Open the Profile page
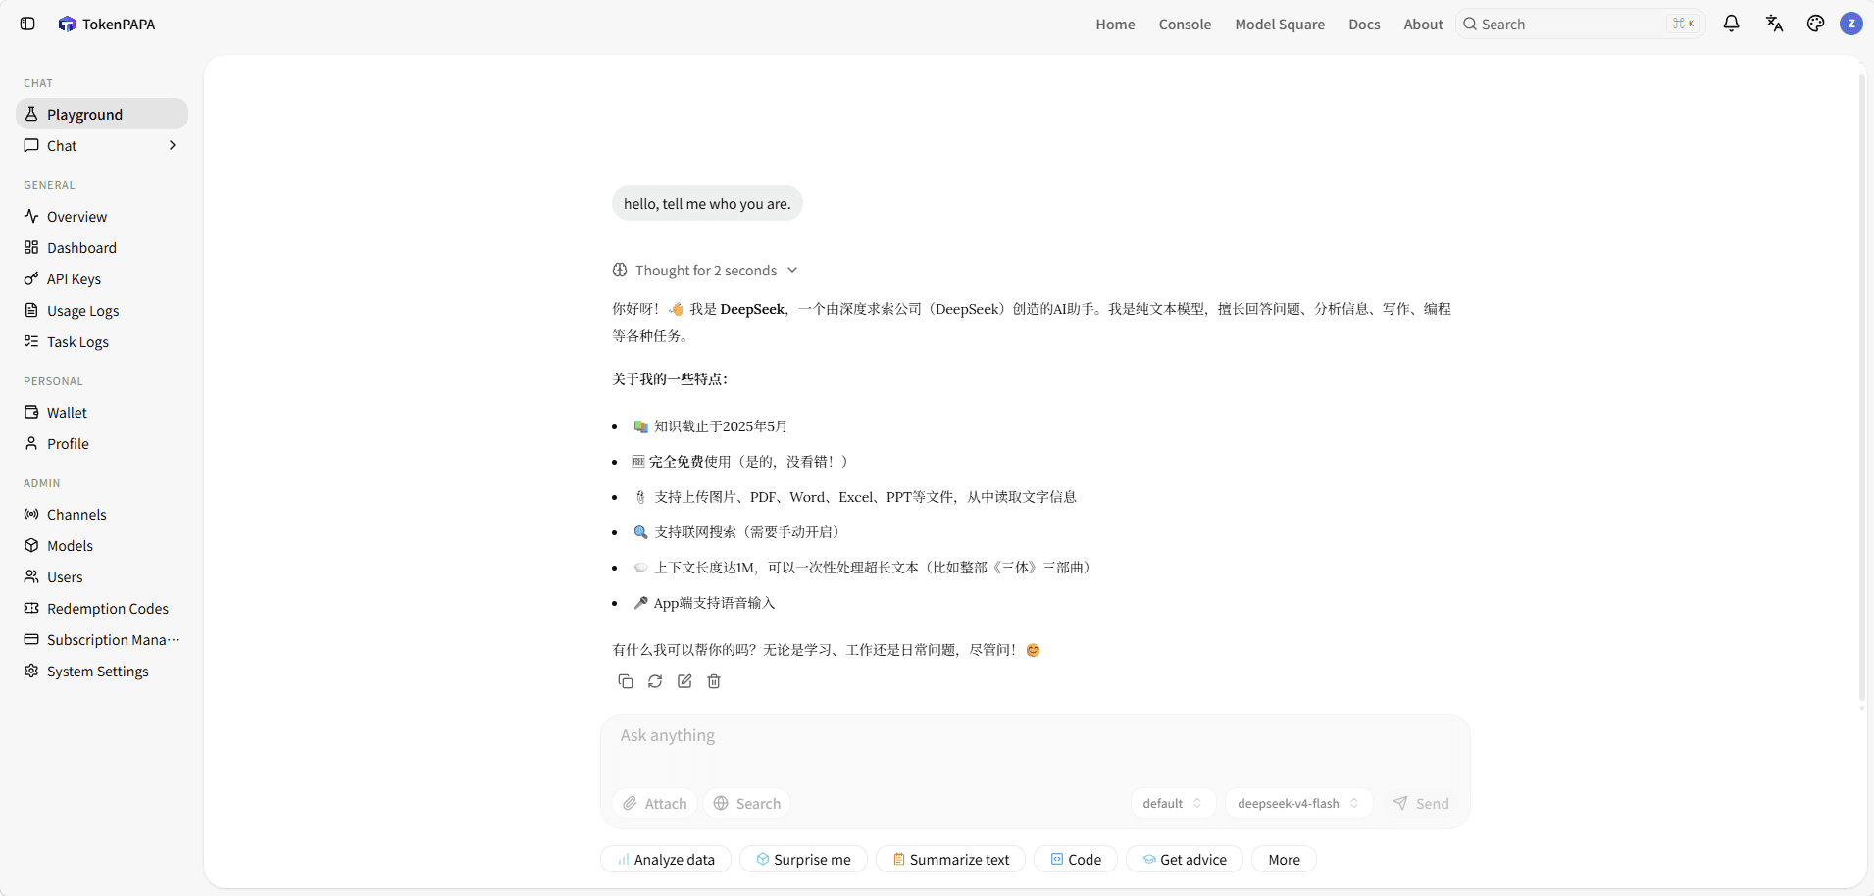 [102, 443]
